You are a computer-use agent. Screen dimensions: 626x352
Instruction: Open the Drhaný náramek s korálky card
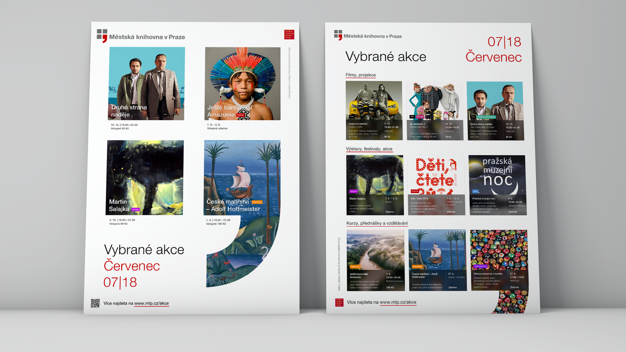click(x=499, y=260)
